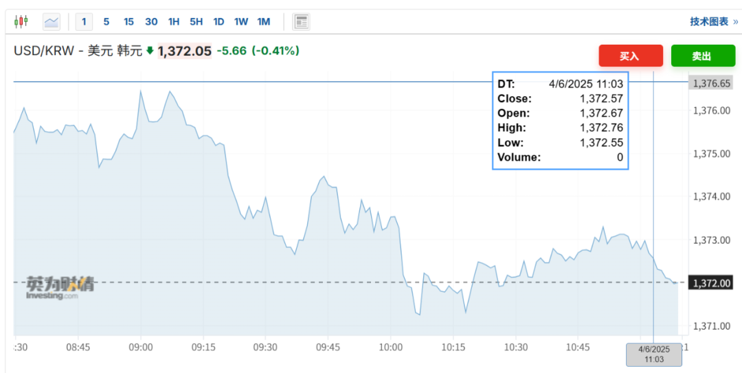Switch to the 1H timeframe
The image size is (742, 373).
click(x=174, y=21)
